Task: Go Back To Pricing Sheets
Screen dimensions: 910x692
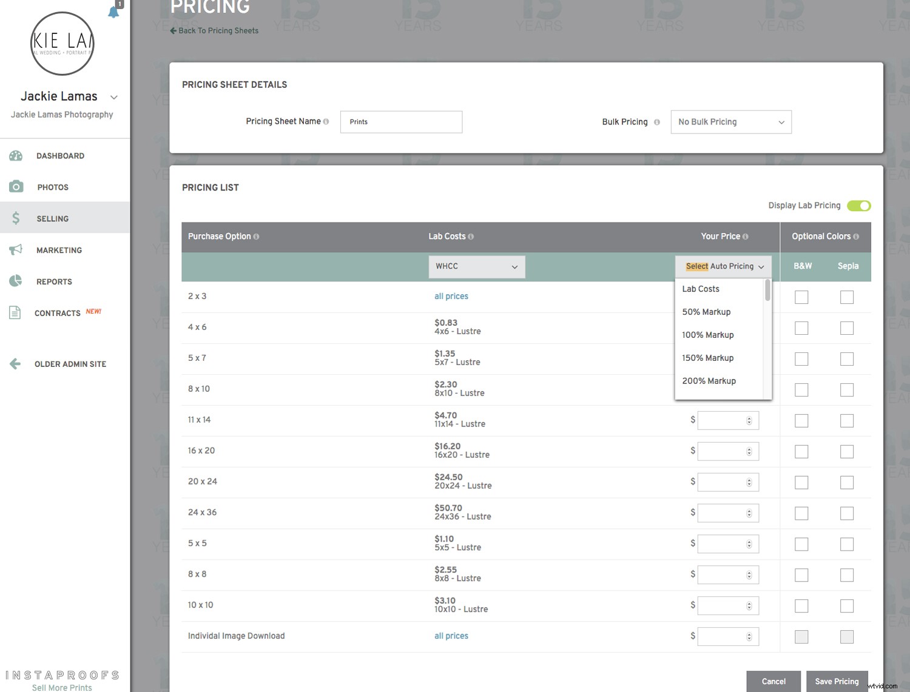Action: [x=214, y=31]
